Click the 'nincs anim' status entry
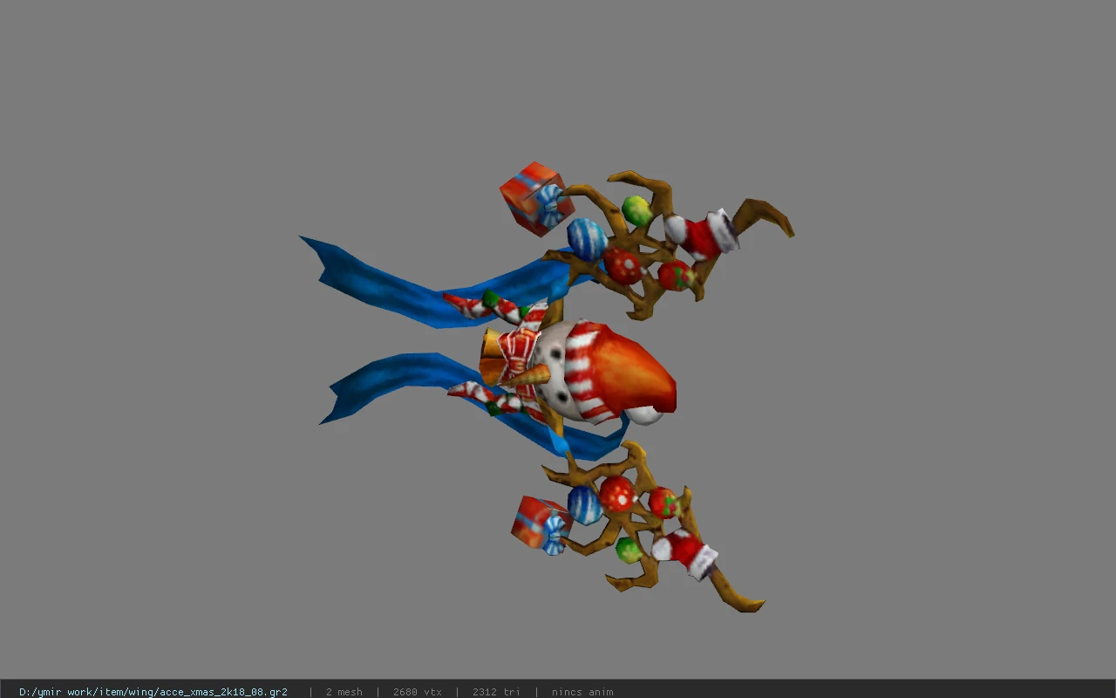Screen dimensions: 1116x698 582,692
